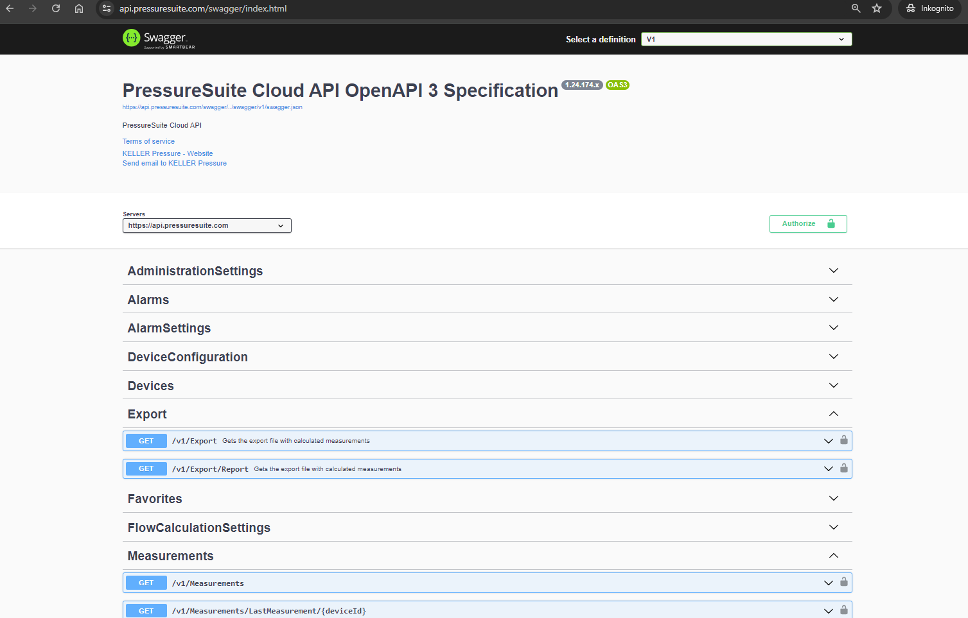Click the Devices heading text
The image size is (968, 618).
151,386
